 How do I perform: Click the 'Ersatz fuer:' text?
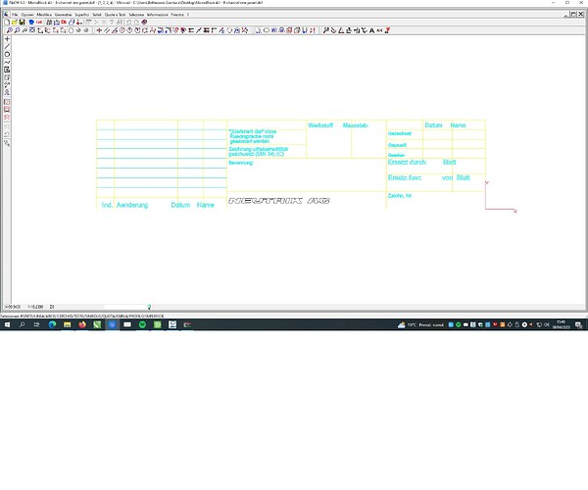point(405,177)
